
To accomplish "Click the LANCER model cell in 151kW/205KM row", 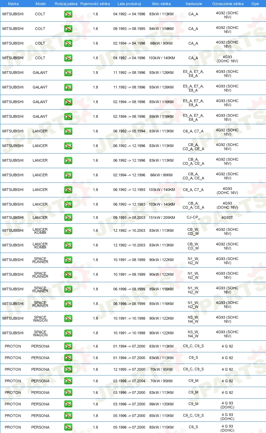I will (40, 218).
